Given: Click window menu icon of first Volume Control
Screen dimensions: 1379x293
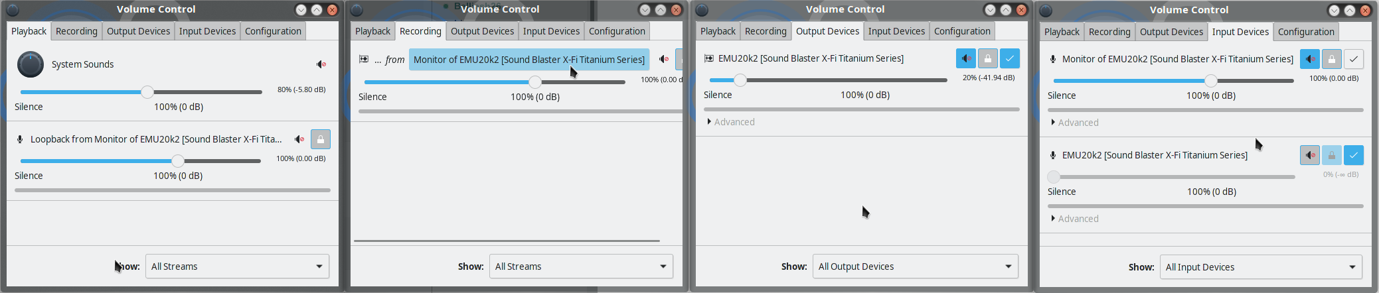Looking at the screenshot, I should tap(13, 10).
